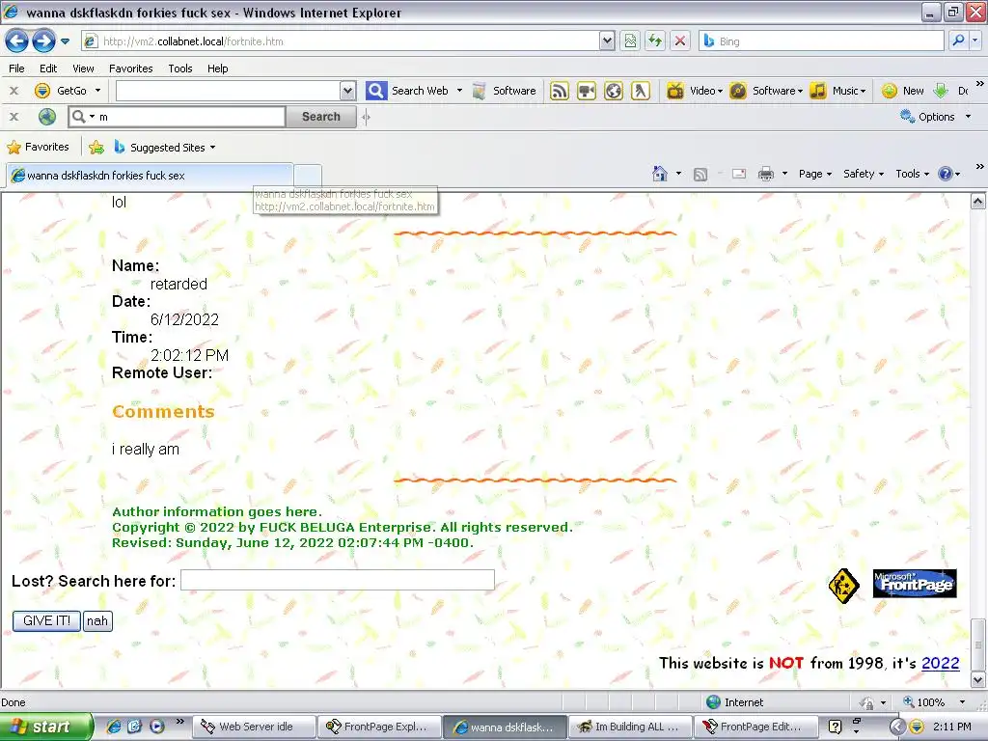Open the Help menu
The width and height of the screenshot is (988, 741).
(x=217, y=69)
